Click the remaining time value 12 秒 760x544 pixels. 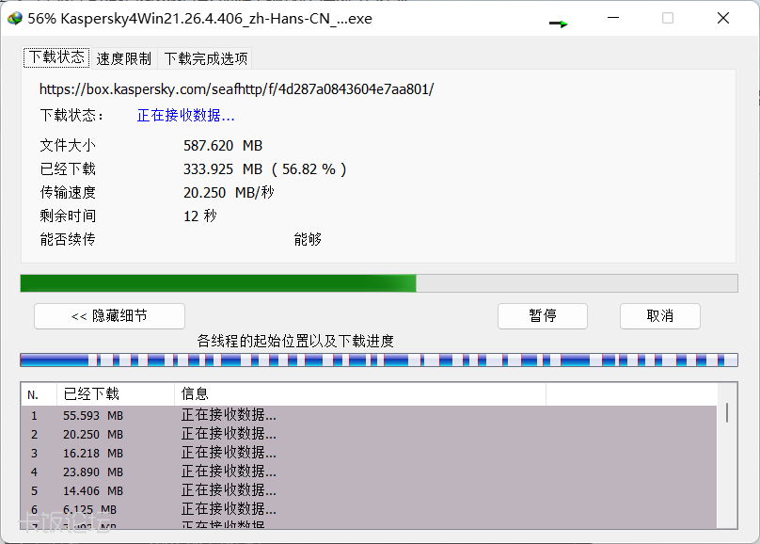pyautogui.click(x=200, y=216)
